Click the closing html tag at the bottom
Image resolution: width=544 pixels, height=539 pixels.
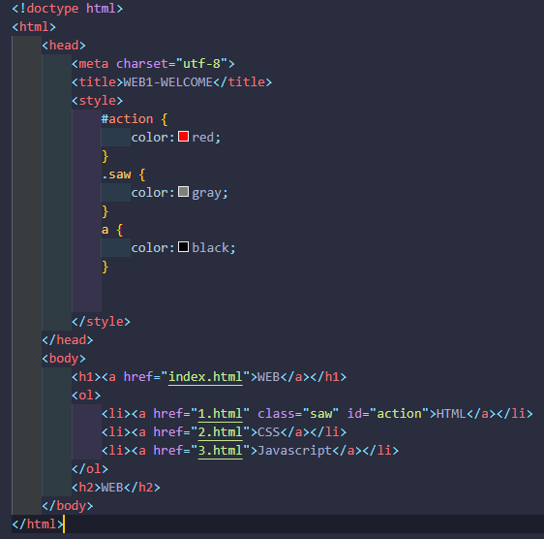(x=38, y=524)
